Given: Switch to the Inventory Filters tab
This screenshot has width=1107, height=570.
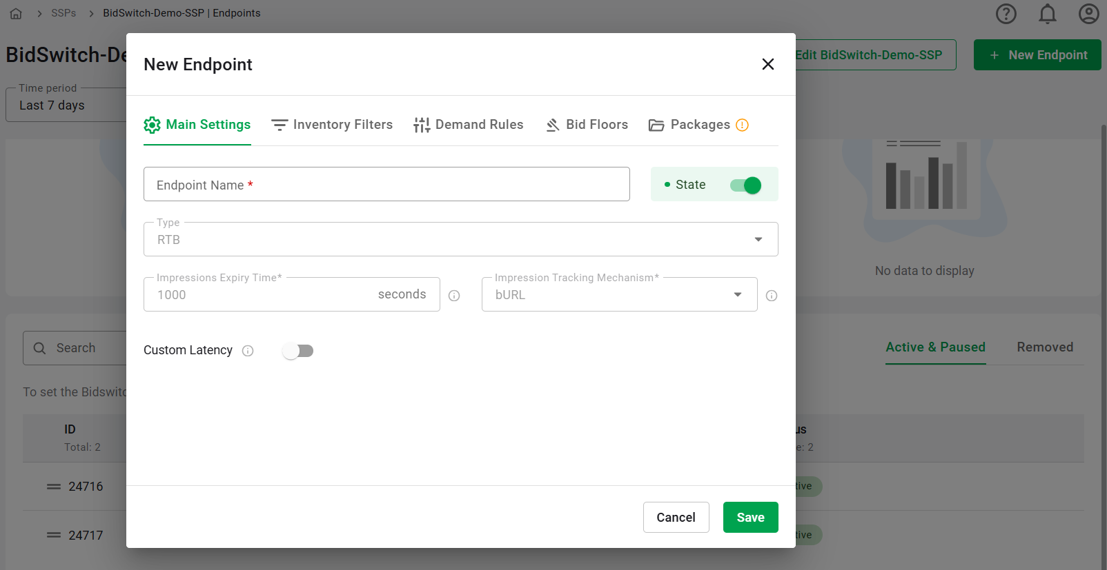Looking at the screenshot, I should (332, 125).
